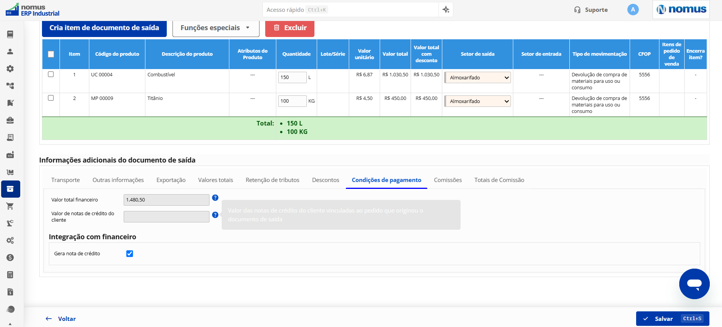
Task: Open Setor de saída dropdown for Combustível
Action: click(477, 77)
